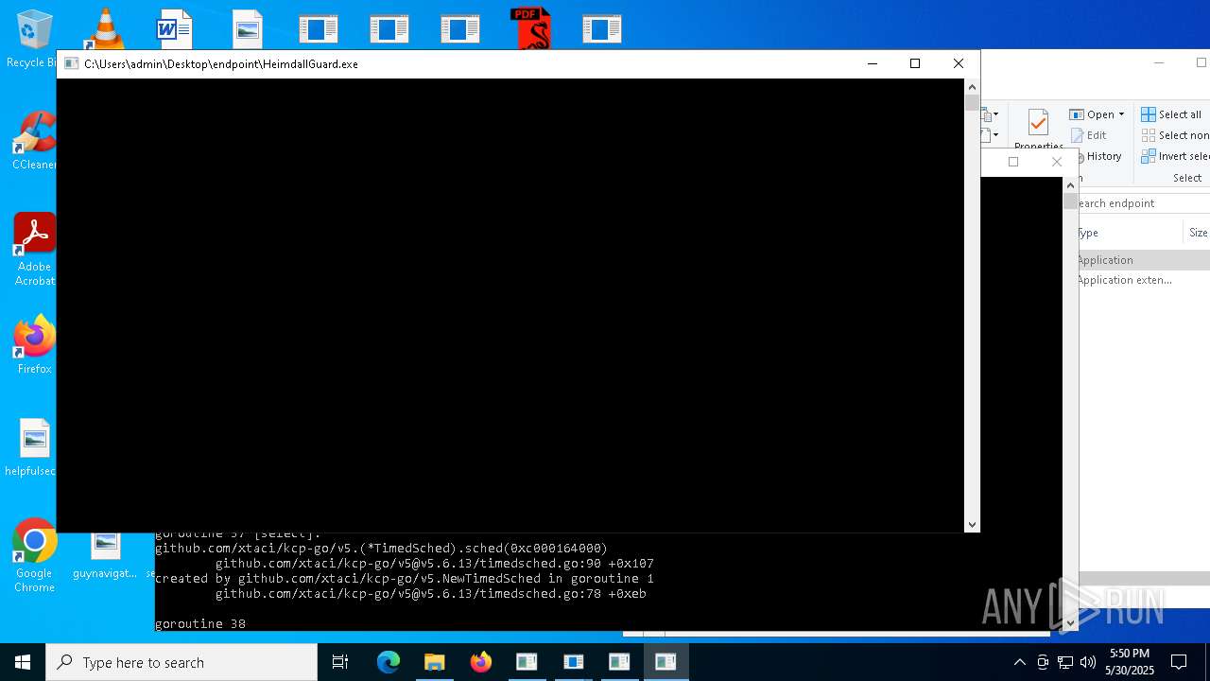Select the red PDF file desktop icon
This screenshot has width=1210, height=681.
(x=530, y=28)
